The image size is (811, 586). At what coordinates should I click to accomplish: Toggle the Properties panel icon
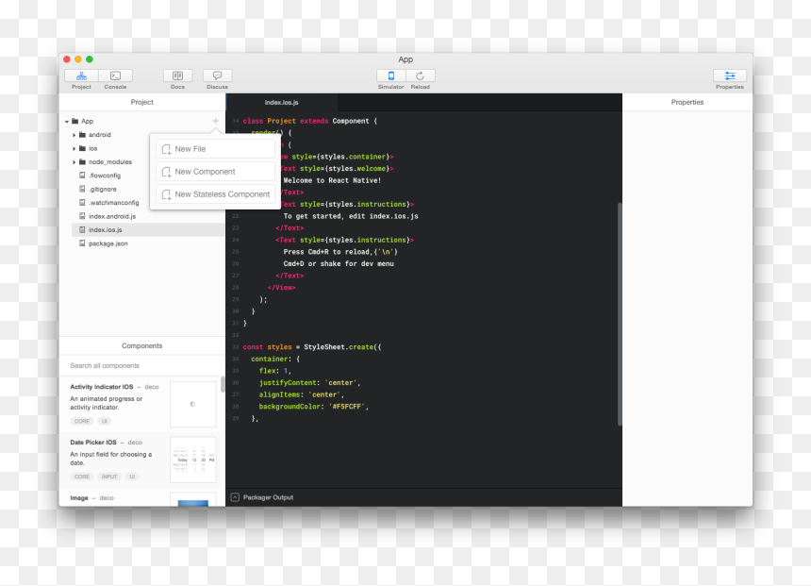[x=730, y=76]
